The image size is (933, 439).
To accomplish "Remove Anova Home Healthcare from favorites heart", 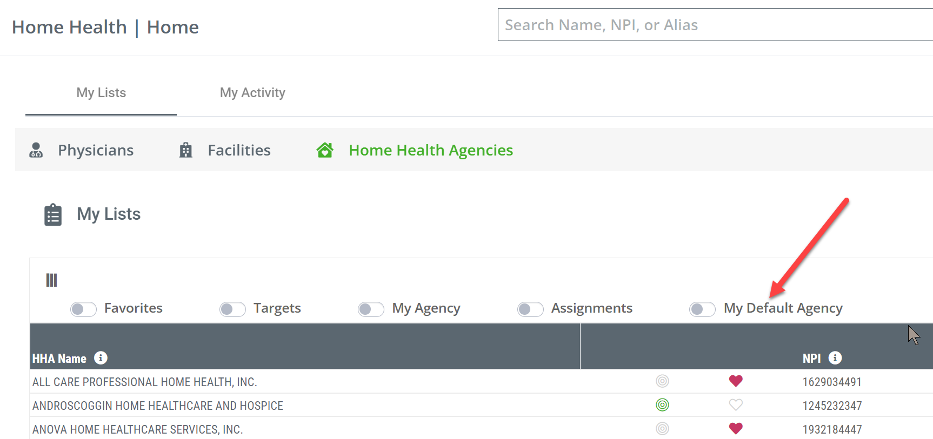I will click(x=736, y=428).
